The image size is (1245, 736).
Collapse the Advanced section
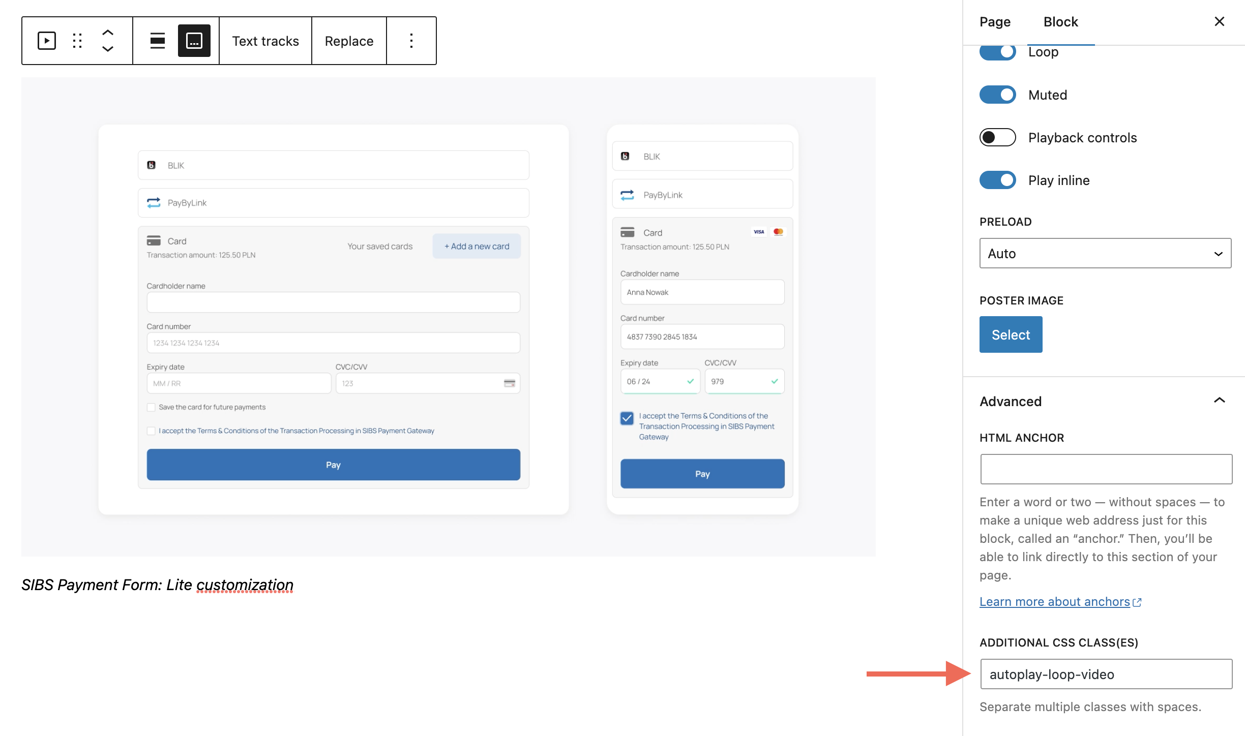1105,401
